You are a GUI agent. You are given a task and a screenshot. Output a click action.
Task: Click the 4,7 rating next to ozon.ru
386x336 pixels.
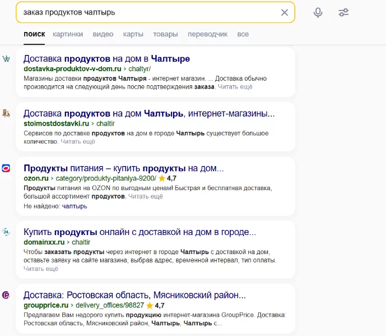point(171,178)
